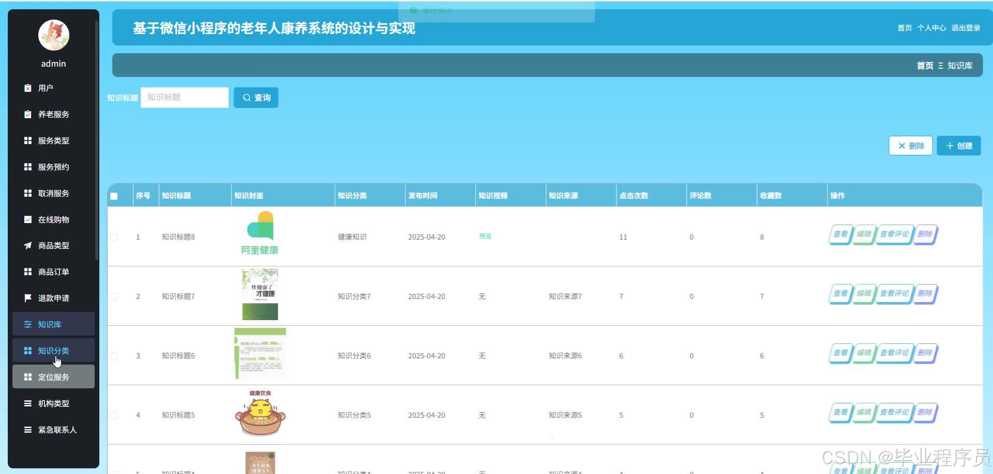Click the 服务类型 grid icon
Screen dimensions: 993x474
(28, 140)
